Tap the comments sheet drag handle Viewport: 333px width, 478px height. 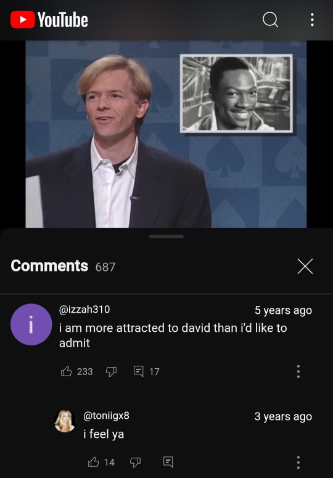166,237
